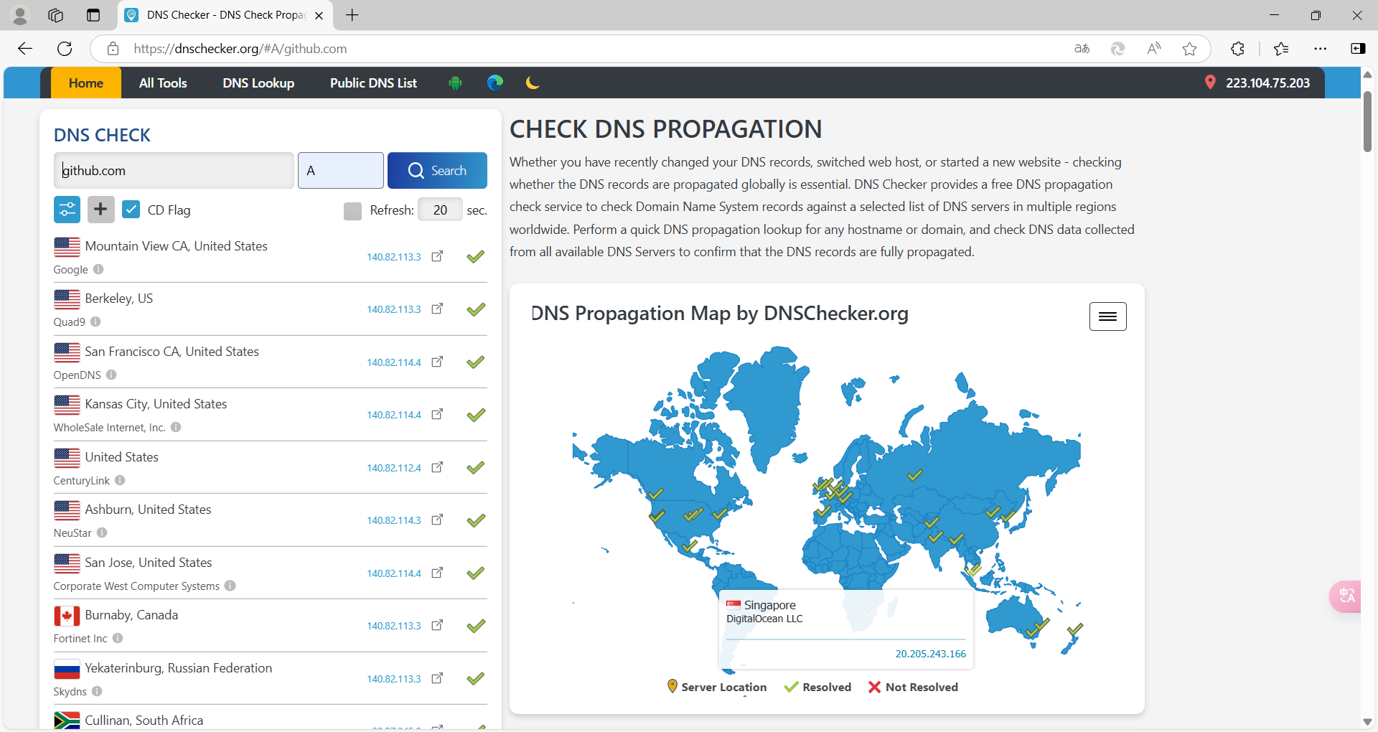Open the All Tools menu
The height and width of the screenshot is (732, 1378).
[163, 83]
